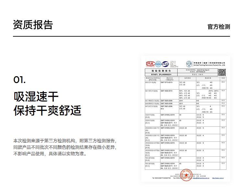Screen dimensions: 243x193
Task: Click the 01. section number
Action: pyautogui.click(x=19, y=80)
